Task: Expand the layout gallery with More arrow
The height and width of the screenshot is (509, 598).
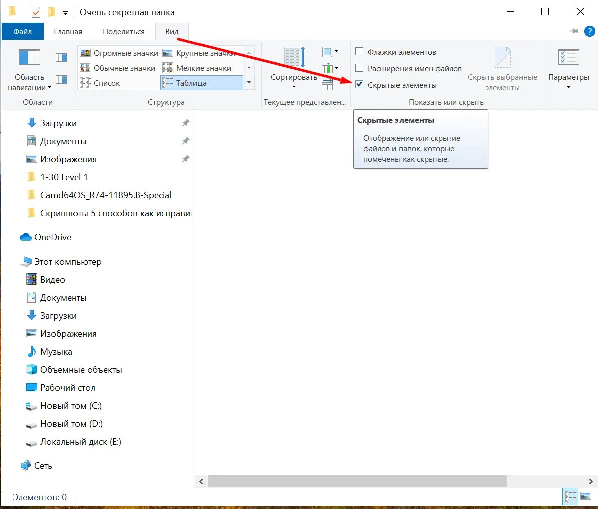Action: (249, 82)
